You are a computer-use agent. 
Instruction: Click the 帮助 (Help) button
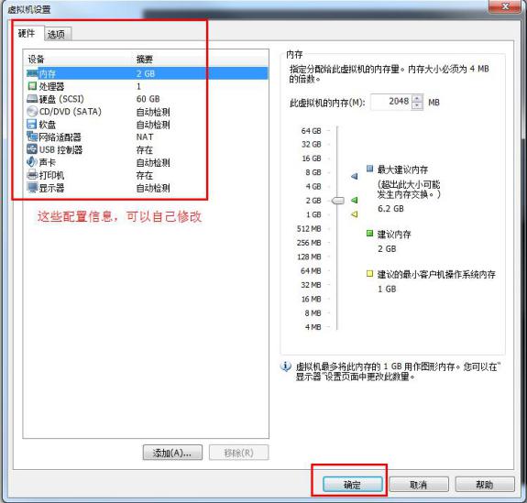click(485, 485)
